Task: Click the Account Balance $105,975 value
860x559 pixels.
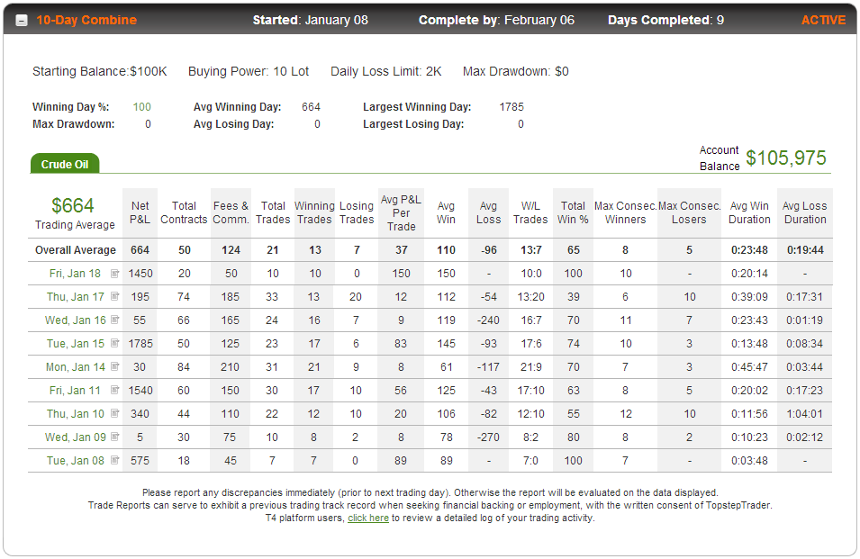Action: (x=785, y=158)
